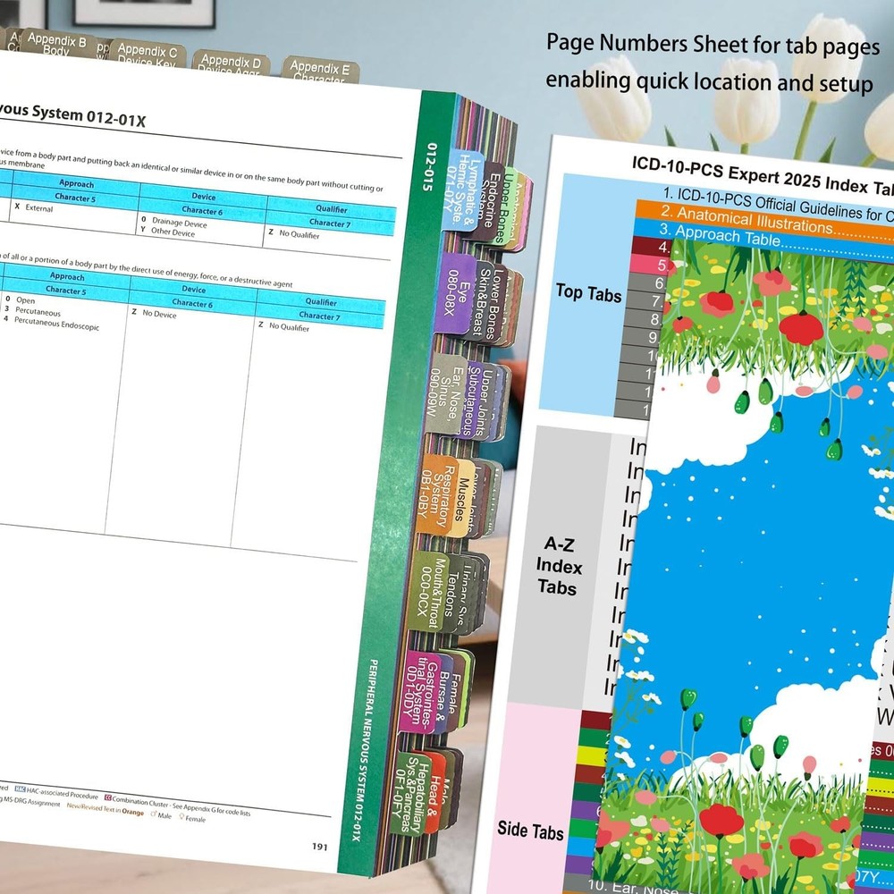The image size is (894, 894).
Task: Select the Lower Bones side tab
Action: click(x=497, y=303)
